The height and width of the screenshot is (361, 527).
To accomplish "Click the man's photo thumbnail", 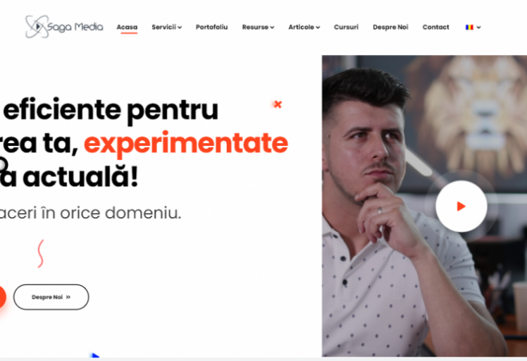I will coord(425,206).
